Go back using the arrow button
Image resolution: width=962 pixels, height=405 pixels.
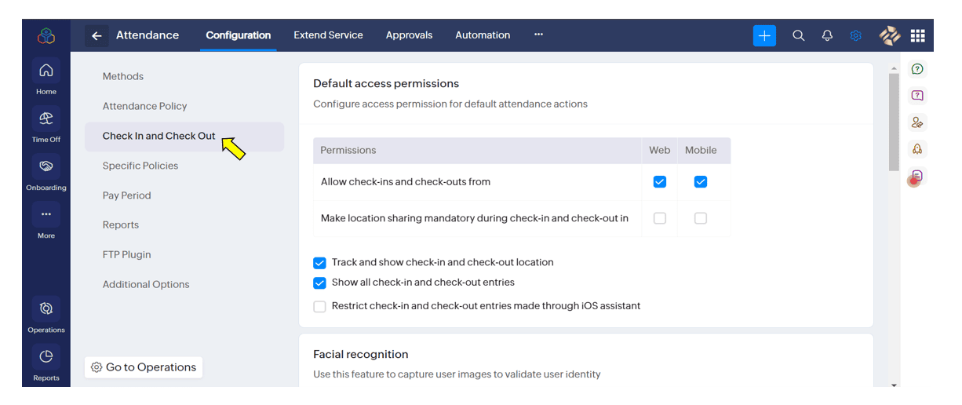pos(97,35)
